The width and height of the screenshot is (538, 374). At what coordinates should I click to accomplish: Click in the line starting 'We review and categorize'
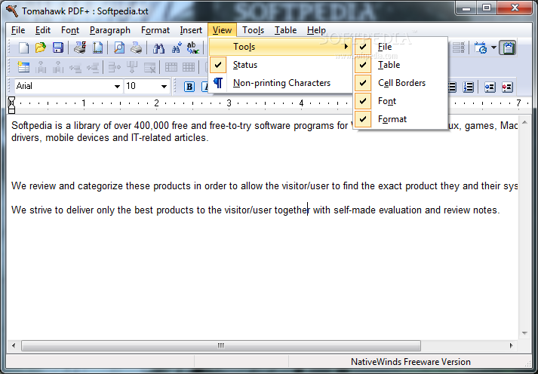[x=264, y=185]
